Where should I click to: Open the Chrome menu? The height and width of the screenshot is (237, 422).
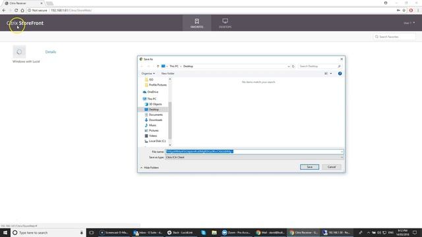pos(418,11)
